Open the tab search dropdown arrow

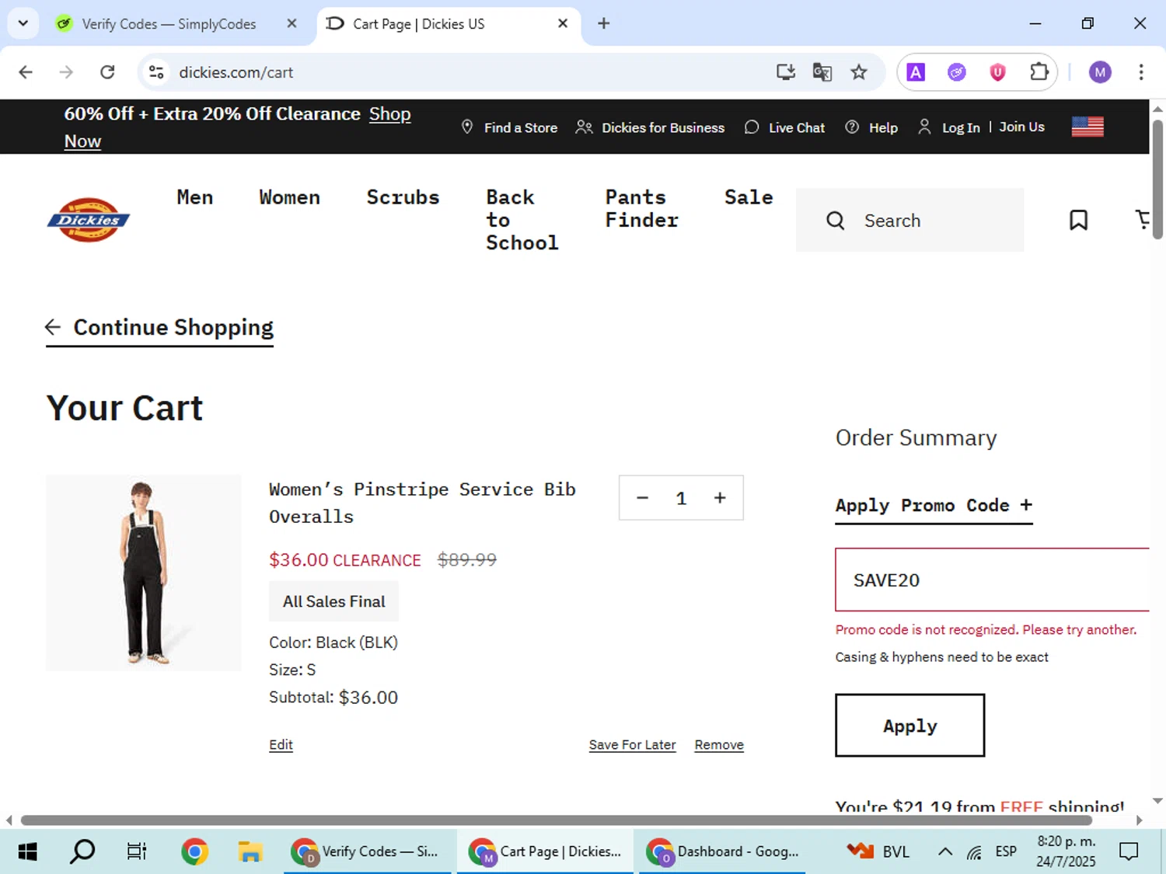tap(23, 23)
